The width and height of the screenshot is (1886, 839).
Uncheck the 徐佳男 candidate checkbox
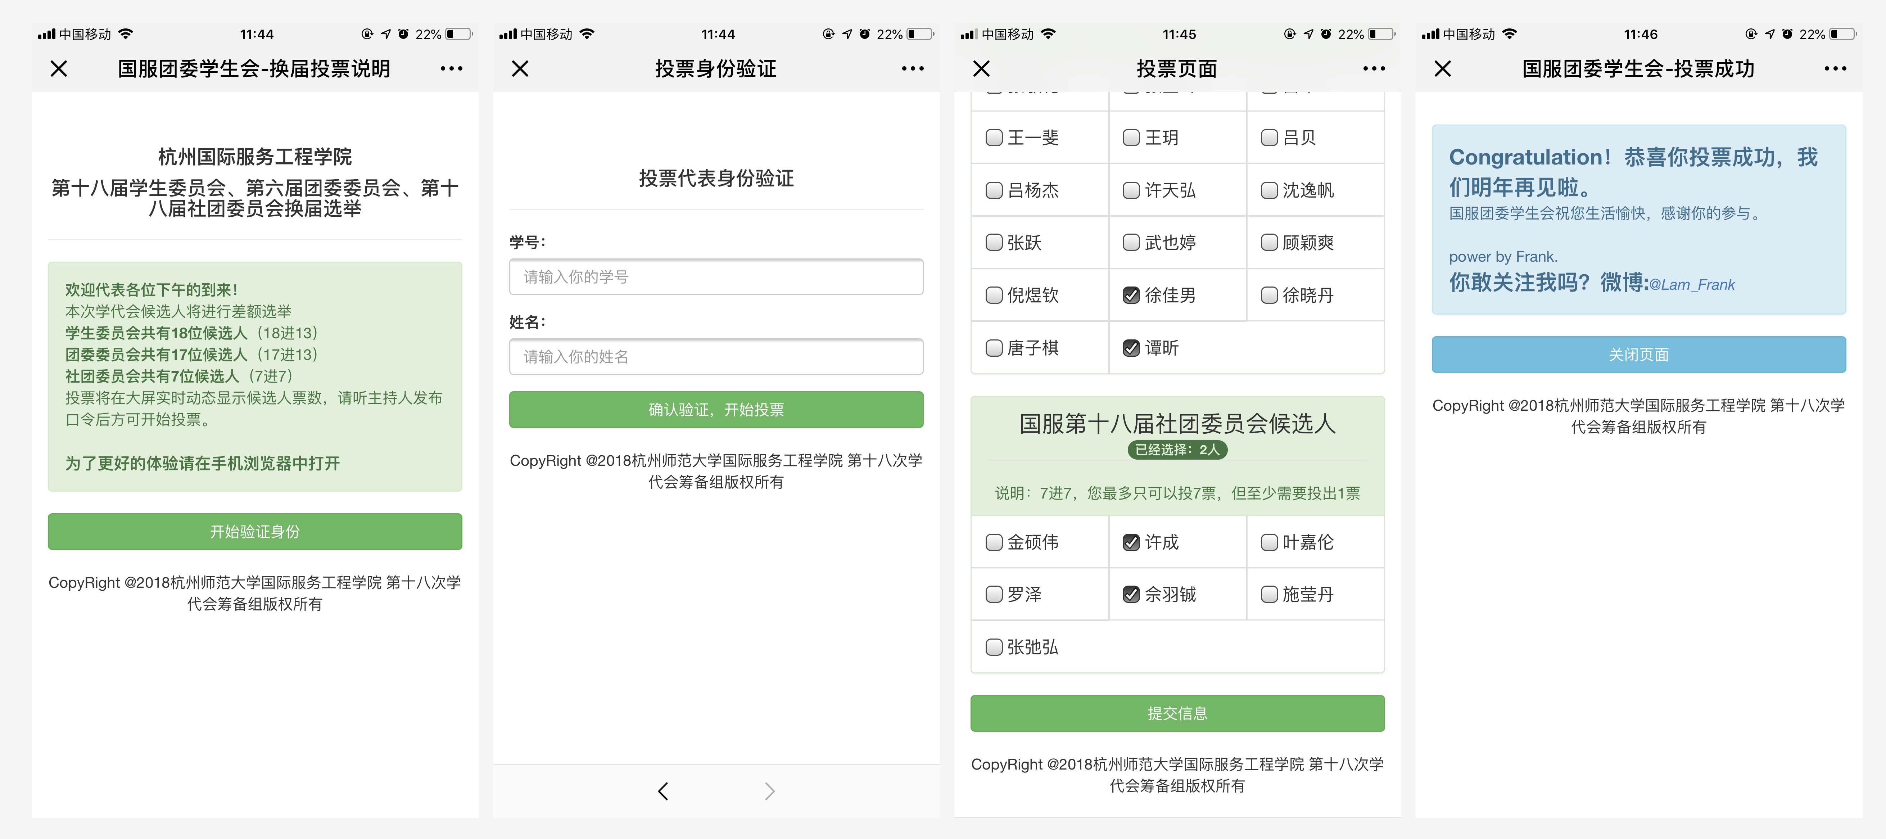(x=1131, y=295)
